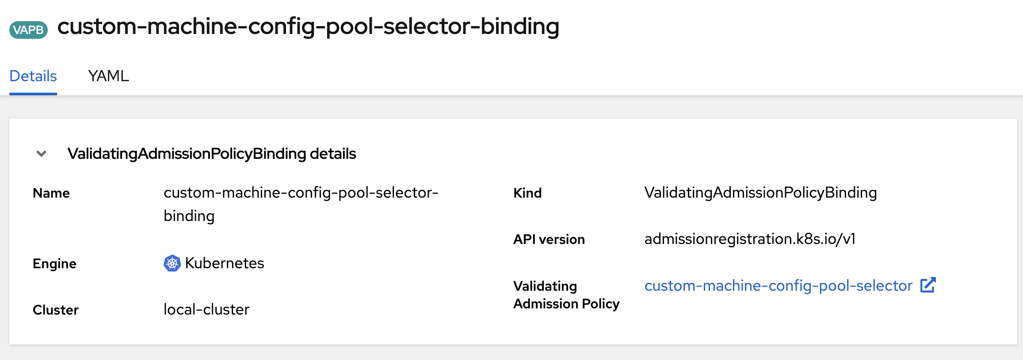
Task: Click the VAPB resource badge icon
Action: tap(28, 30)
